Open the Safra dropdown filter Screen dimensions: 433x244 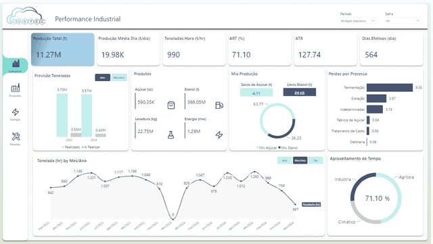(403, 21)
